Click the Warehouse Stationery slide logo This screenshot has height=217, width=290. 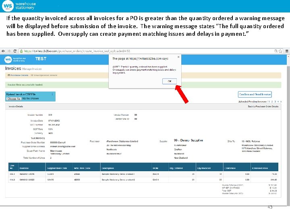[19, 6]
